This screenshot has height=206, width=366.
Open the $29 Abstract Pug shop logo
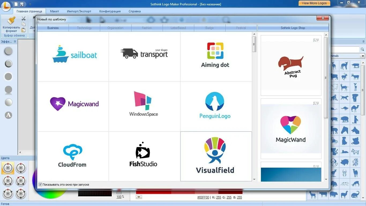[291, 65]
